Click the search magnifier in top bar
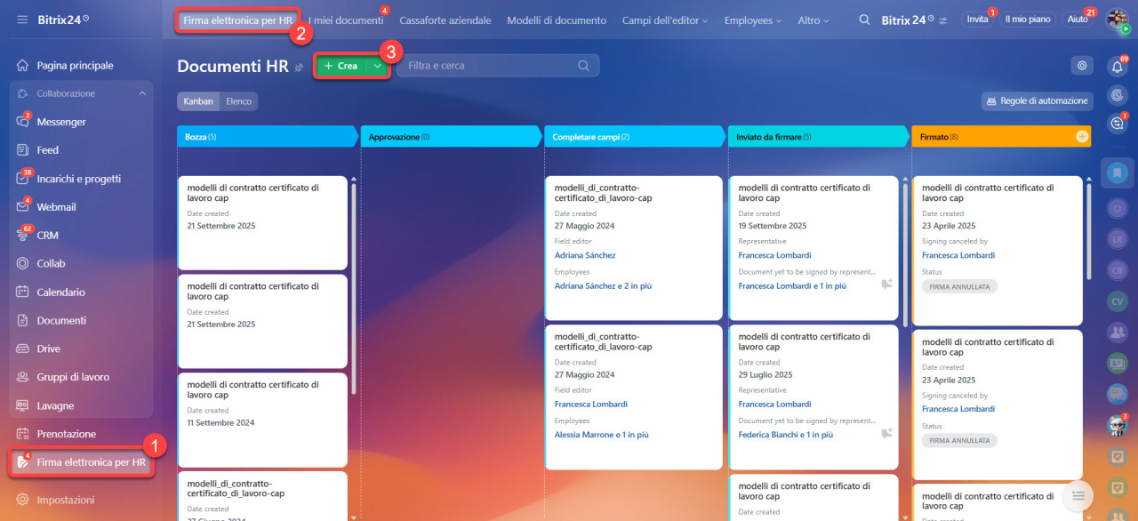Viewport: 1138px width, 521px height. coord(864,20)
